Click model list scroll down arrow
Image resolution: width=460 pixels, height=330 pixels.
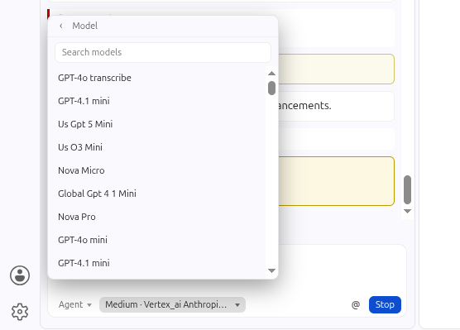click(271, 270)
